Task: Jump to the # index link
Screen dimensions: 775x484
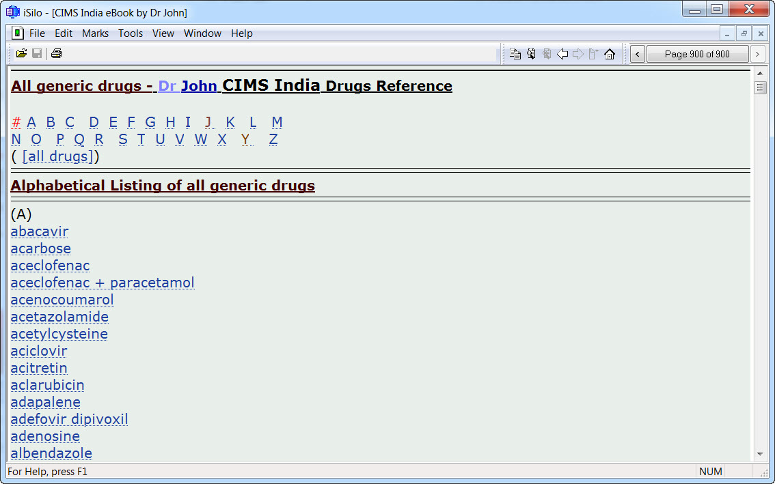Action: click(16, 122)
